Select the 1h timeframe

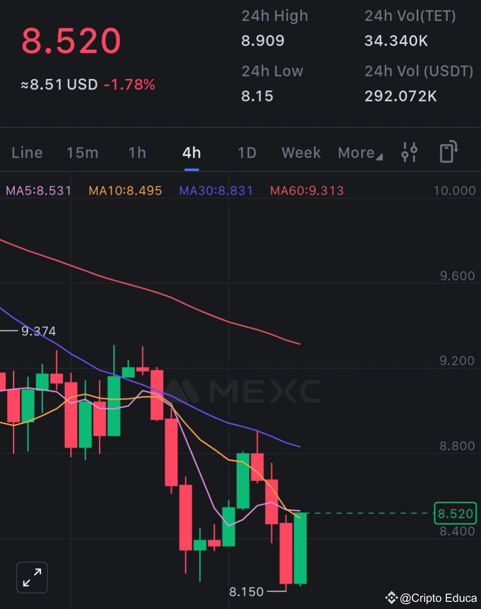[x=136, y=152]
